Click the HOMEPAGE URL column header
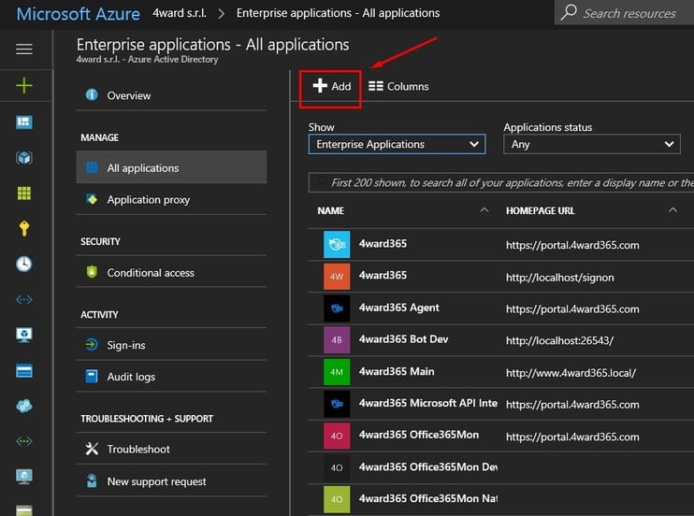Screen dimensions: 694x516 [540, 210]
